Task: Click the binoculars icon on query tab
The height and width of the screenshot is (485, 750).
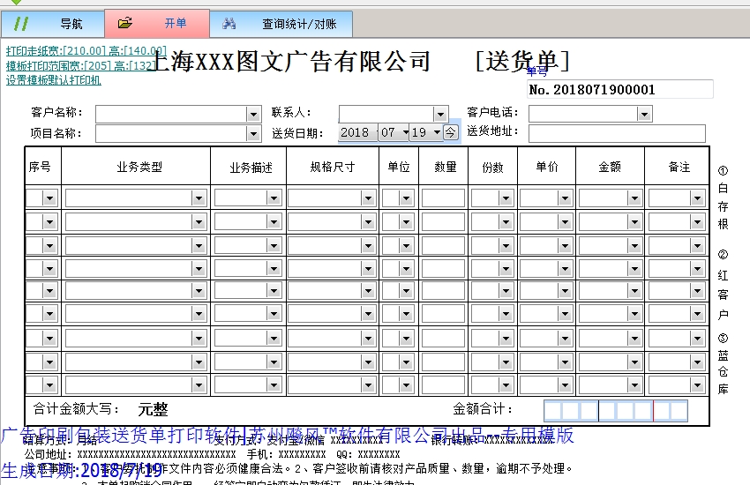Action: [229, 24]
